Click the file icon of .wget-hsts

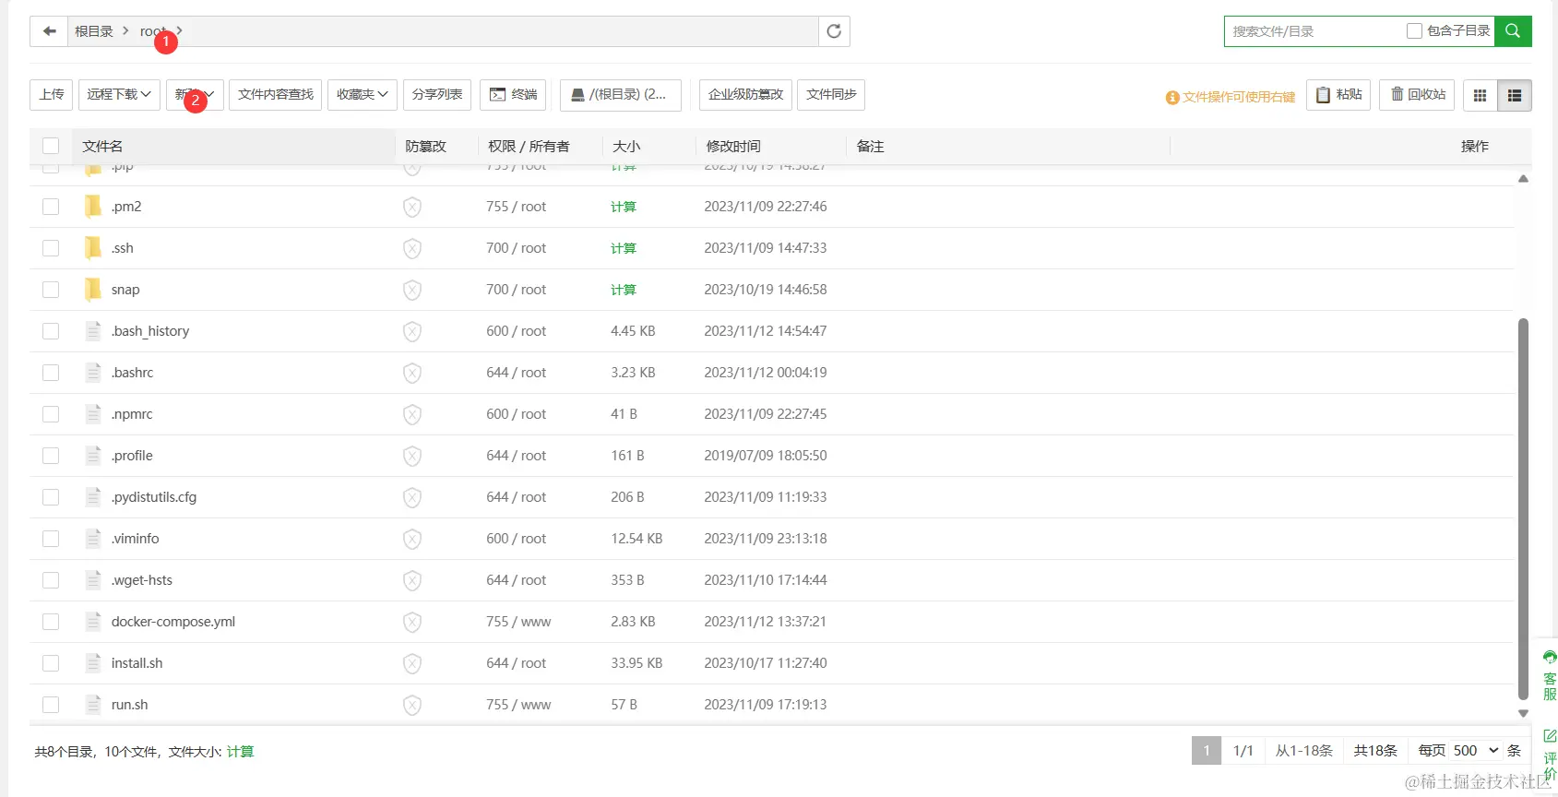(x=93, y=580)
